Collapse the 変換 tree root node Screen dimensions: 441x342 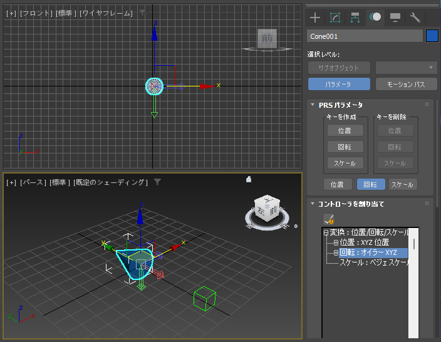[x=326, y=232]
